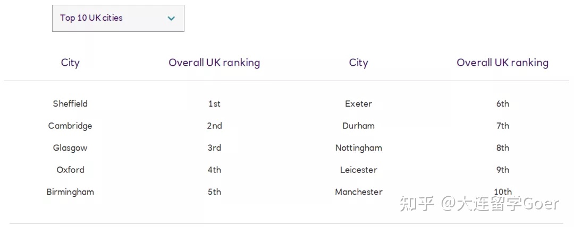Open the Top 10 UK cities dropdown
This screenshot has width=574, height=227.
[x=118, y=18]
